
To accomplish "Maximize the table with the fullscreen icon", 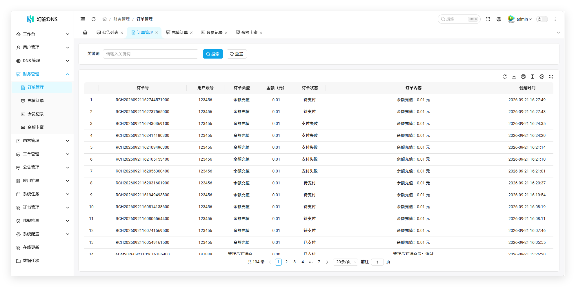I will click(551, 77).
